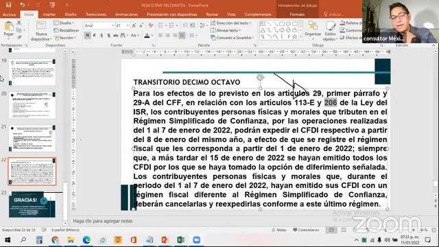Image resolution: width=439 pixels, height=247 pixels.
Task: Align text right in Párrafo group
Action: point(175,35)
